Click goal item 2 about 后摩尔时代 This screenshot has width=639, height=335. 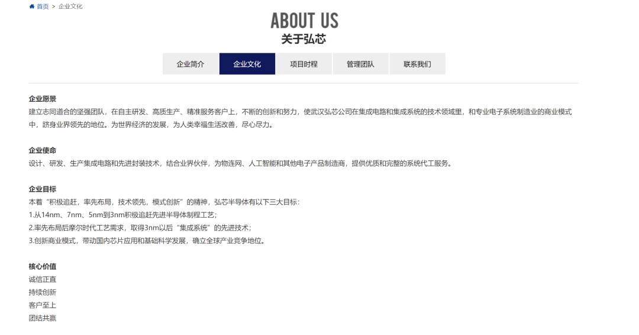tap(140, 228)
